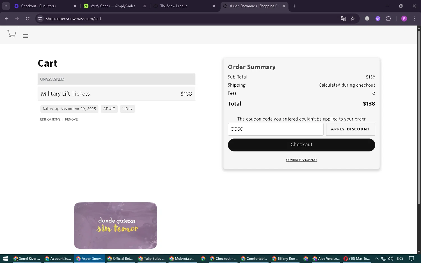Translate this page icon
Viewport: 421px width, 263px height.
343,19
